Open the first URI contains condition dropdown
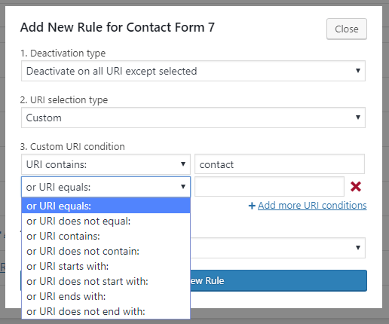This screenshot has width=389, height=324. [x=106, y=164]
